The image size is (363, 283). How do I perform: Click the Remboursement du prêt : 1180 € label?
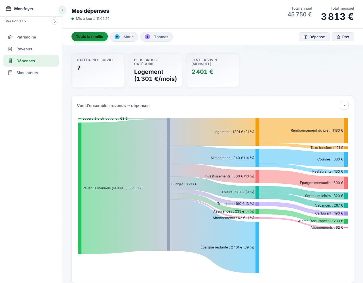(x=317, y=130)
